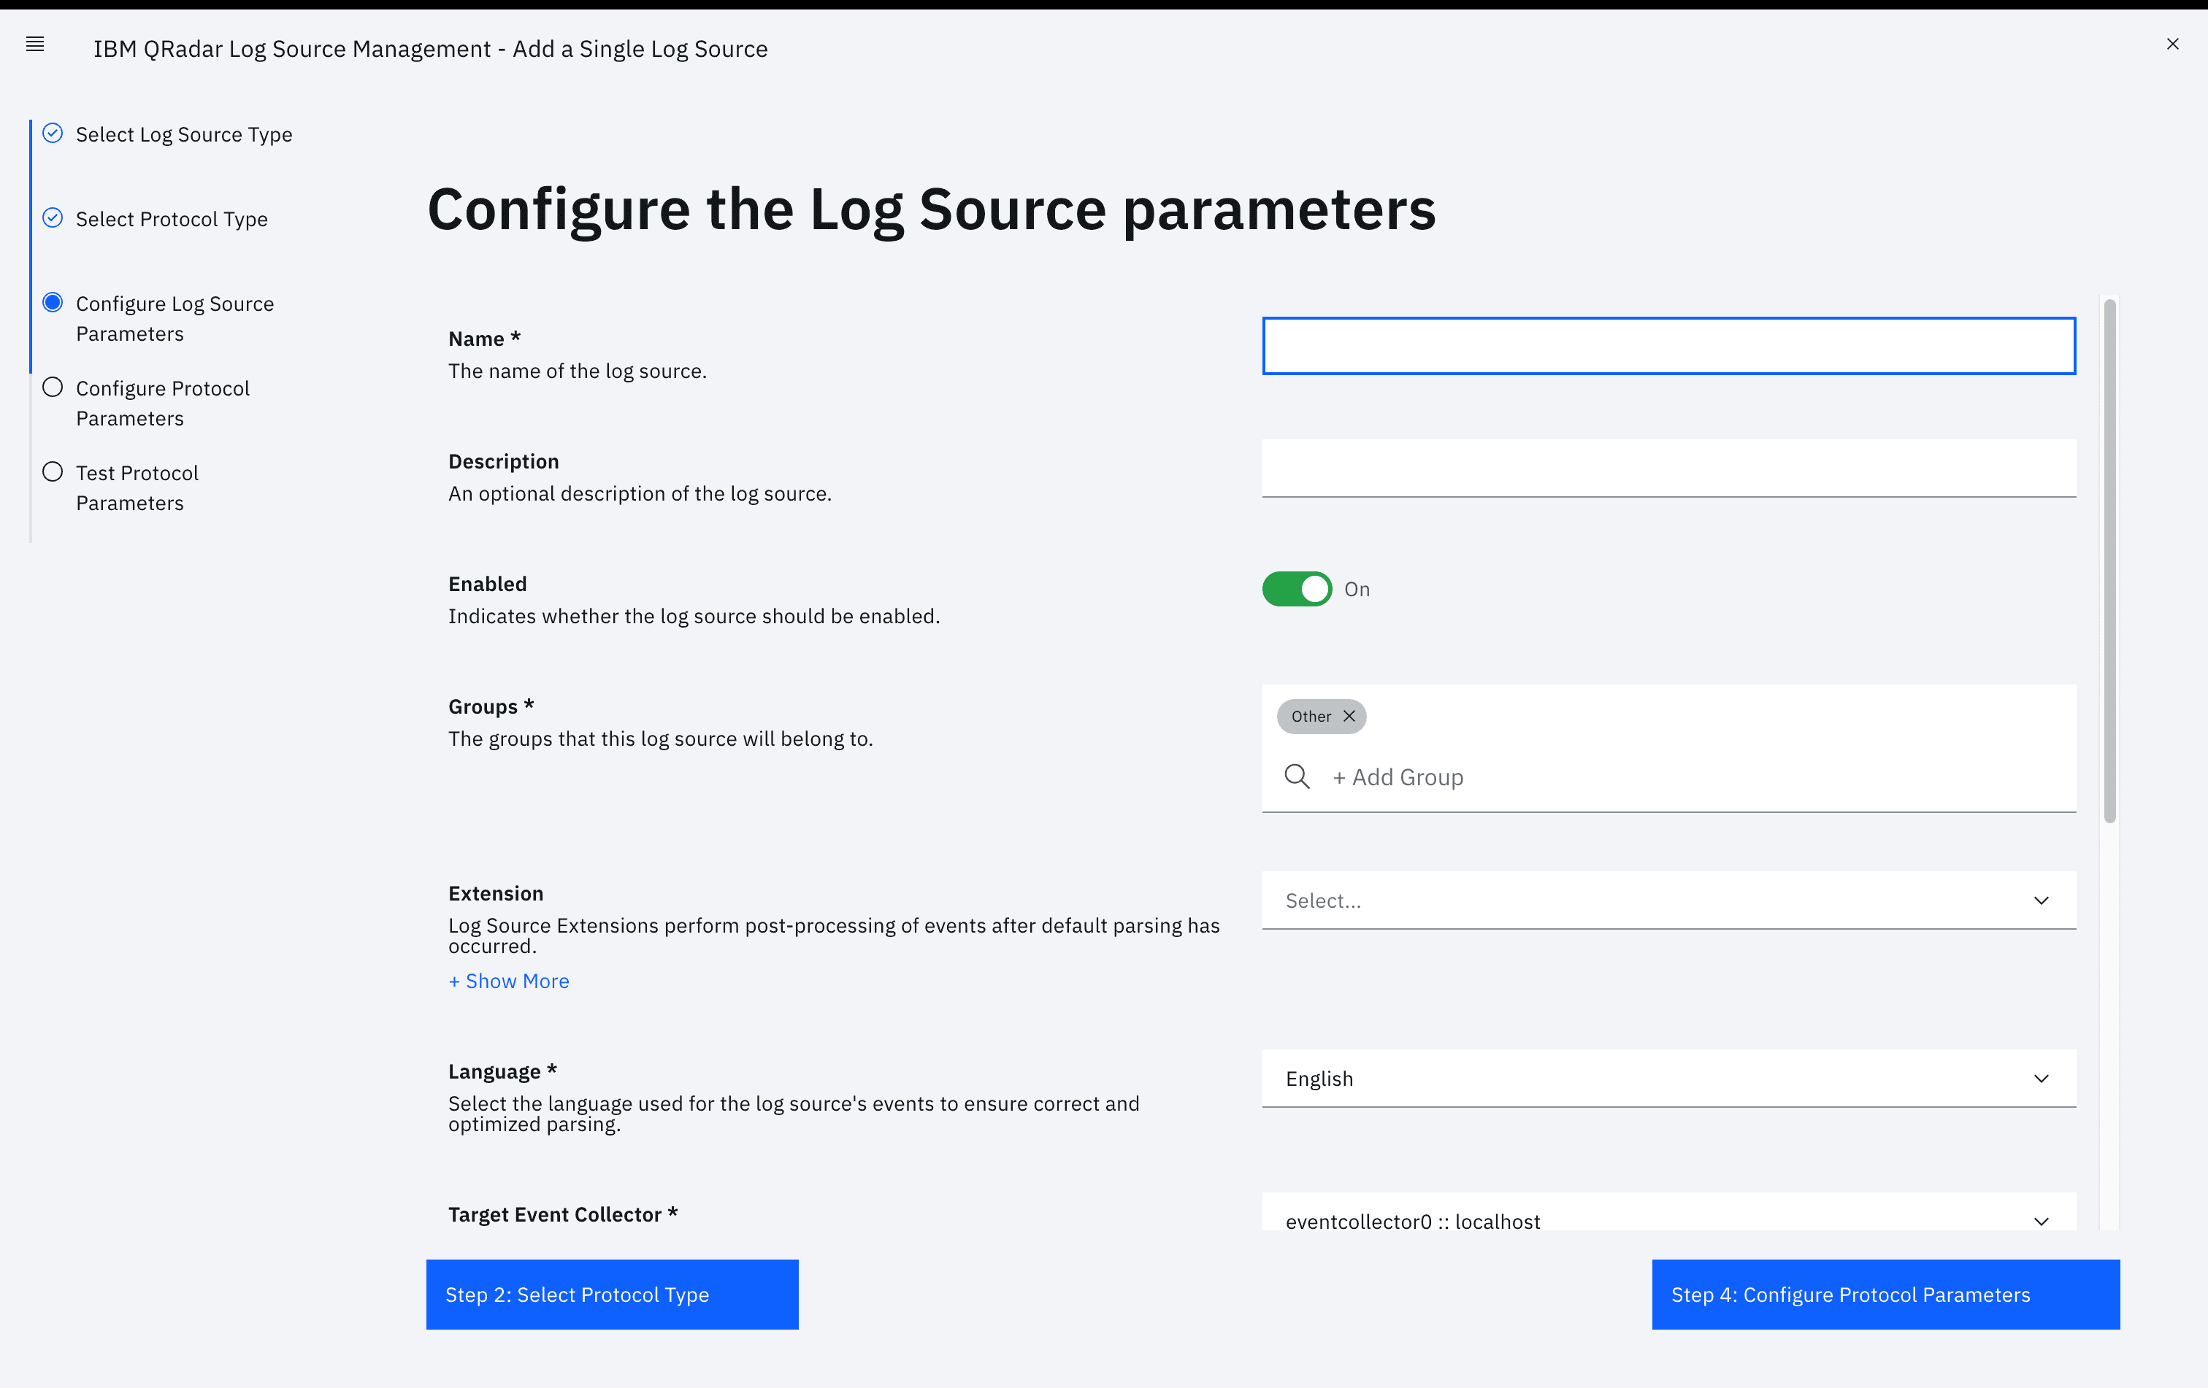Click the Test Protocol Parameters step circle

[x=53, y=472]
